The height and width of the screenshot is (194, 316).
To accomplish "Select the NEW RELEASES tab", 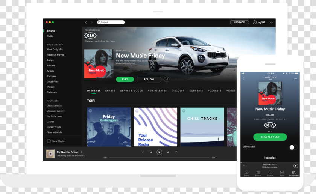I will [157, 91].
